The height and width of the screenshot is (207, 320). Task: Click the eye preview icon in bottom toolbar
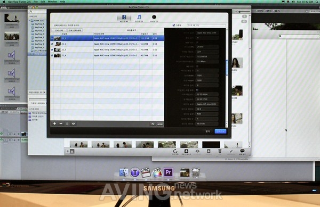click(x=197, y=151)
